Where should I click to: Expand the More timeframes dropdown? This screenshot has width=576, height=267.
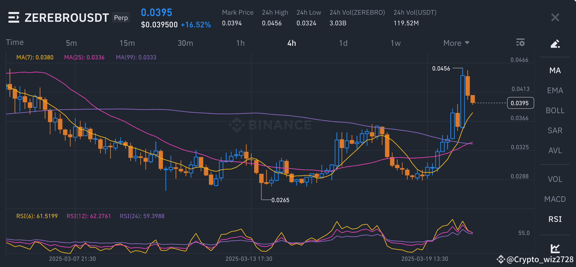[x=456, y=43]
